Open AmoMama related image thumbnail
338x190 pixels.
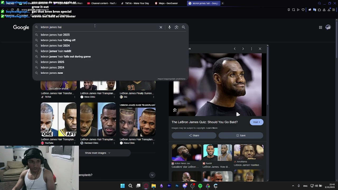pyautogui.click(x=249, y=152)
